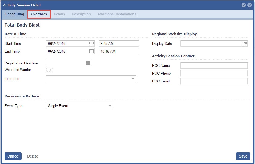This screenshot has height=164, width=255.
Task: Open the Start Time calendar picker
Action: tap(91, 43)
